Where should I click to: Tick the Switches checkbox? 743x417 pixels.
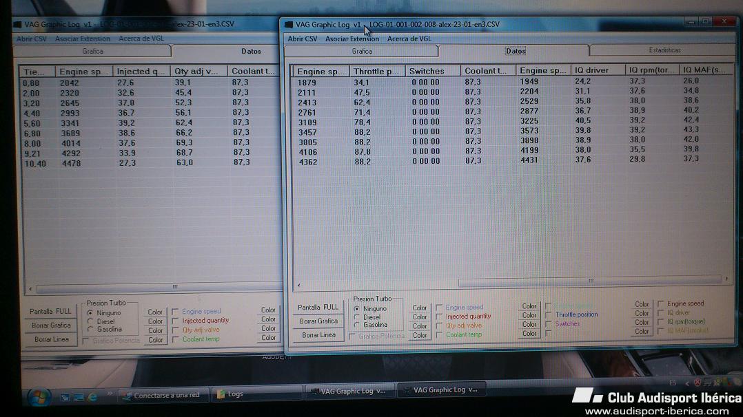(x=548, y=323)
